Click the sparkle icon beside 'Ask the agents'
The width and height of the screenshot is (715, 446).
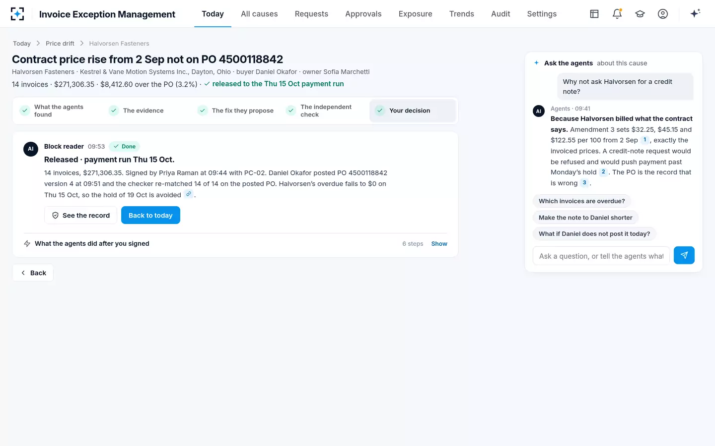(536, 63)
